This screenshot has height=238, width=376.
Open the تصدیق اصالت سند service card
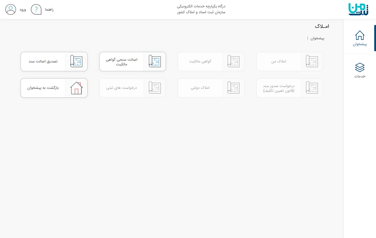click(53, 61)
